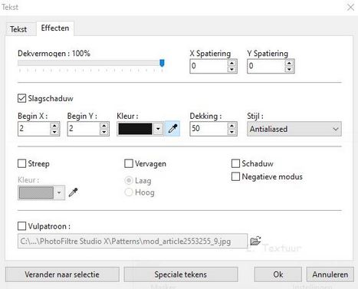This screenshot has height=289, width=358.
Task: Increase Begin Y with the up arrow
Action: coord(104,125)
